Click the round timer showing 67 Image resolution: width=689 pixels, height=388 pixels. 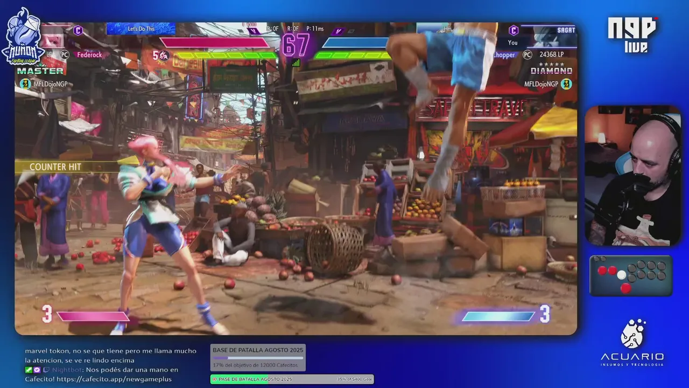pos(296,45)
